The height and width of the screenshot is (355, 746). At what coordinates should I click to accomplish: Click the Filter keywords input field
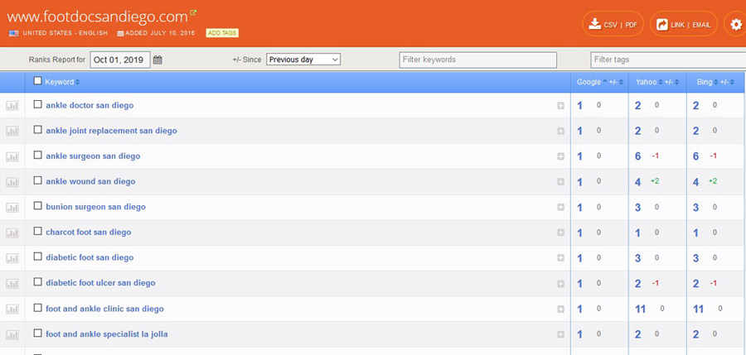pos(477,60)
